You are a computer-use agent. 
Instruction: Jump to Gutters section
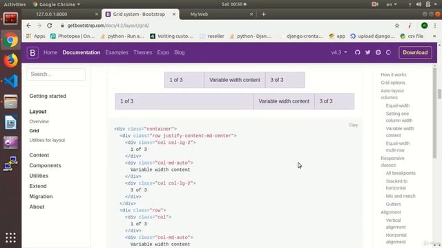pos(393,204)
